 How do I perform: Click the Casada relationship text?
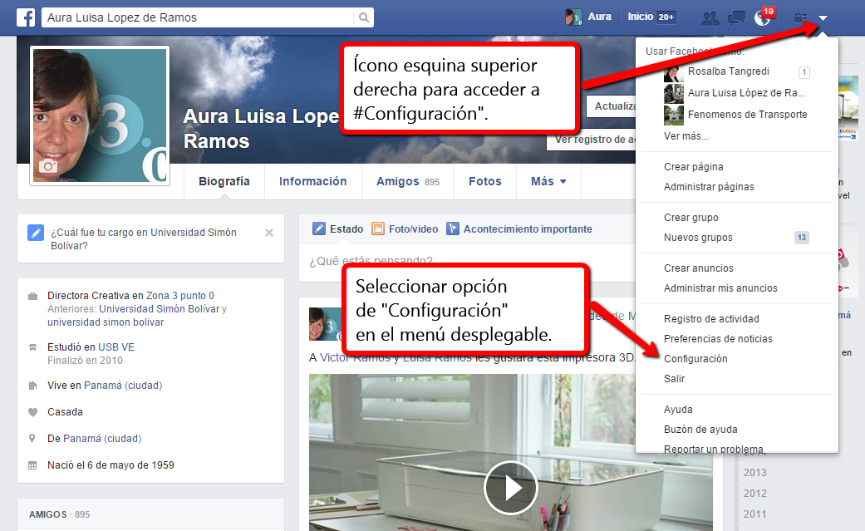point(65,412)
